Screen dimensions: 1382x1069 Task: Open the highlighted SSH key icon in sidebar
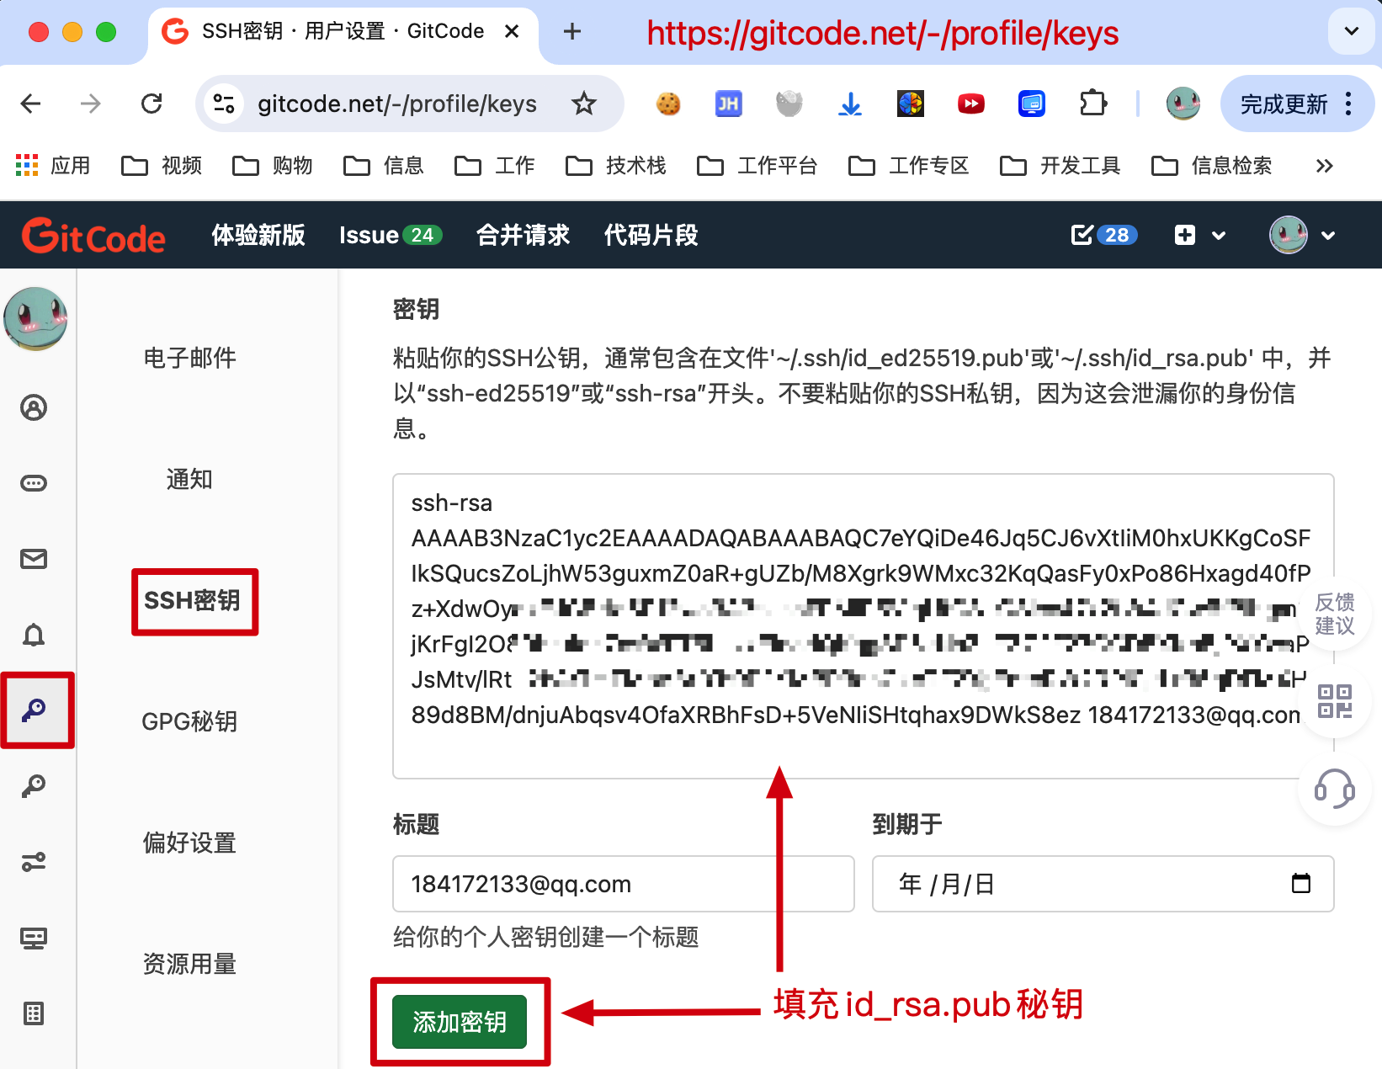tap(34, 710)
